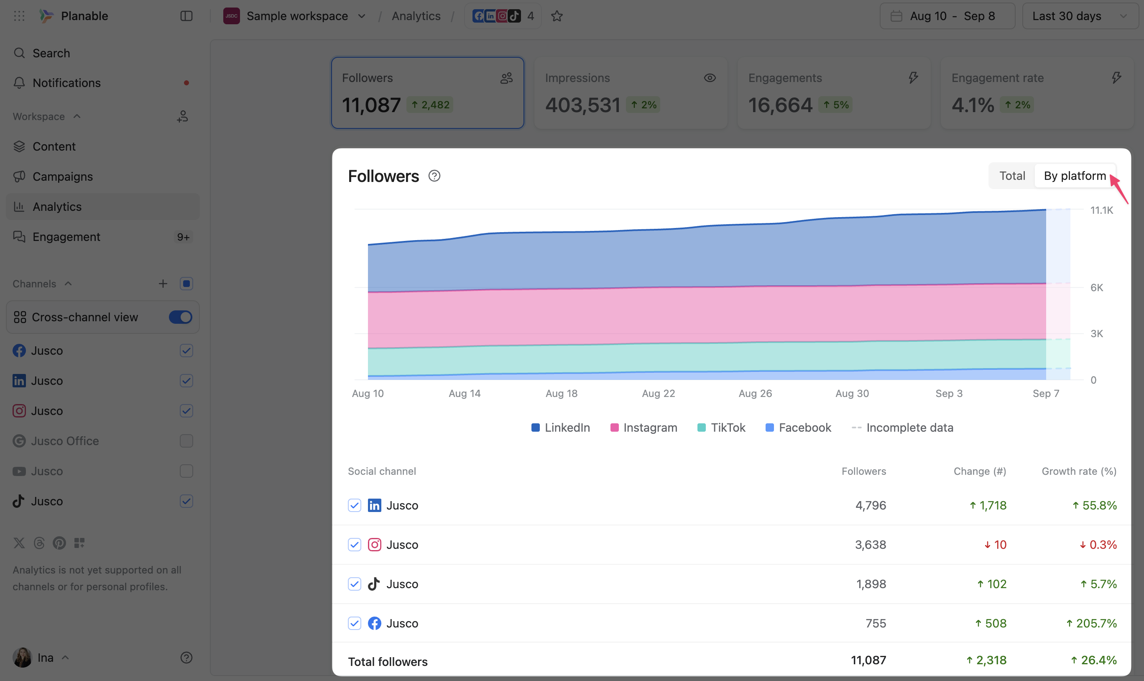The image size is (1144, 681).
Task: Switch chart to Total tab
Action: (x=1012, y=176)
